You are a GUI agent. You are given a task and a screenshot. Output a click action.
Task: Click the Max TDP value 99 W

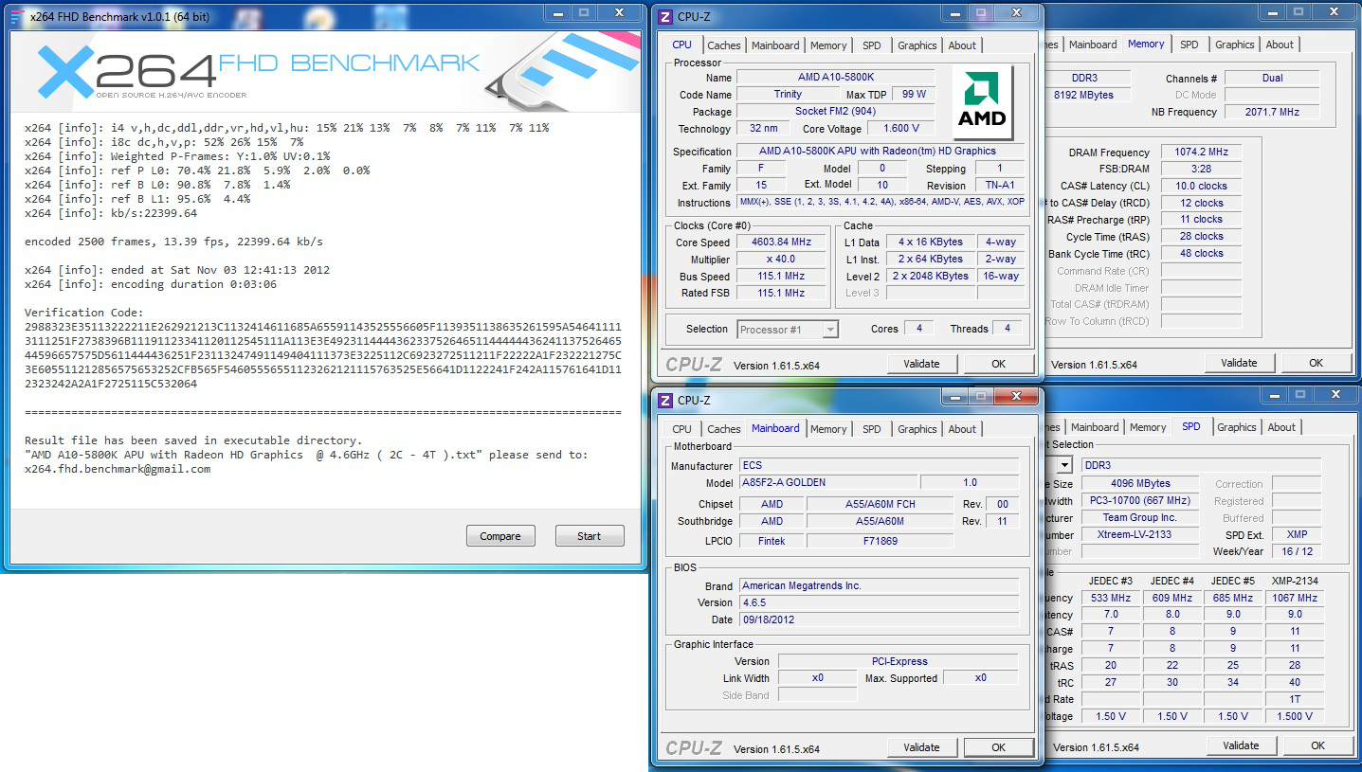point(914,95)
